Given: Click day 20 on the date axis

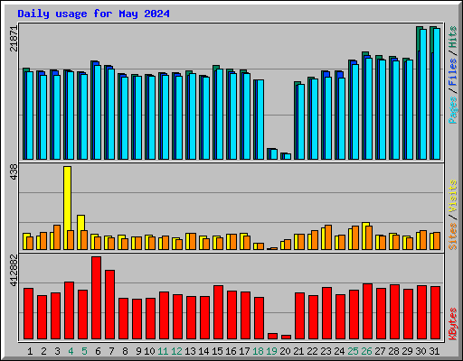Looking at the screenshot, I should [x=285, y=351].
